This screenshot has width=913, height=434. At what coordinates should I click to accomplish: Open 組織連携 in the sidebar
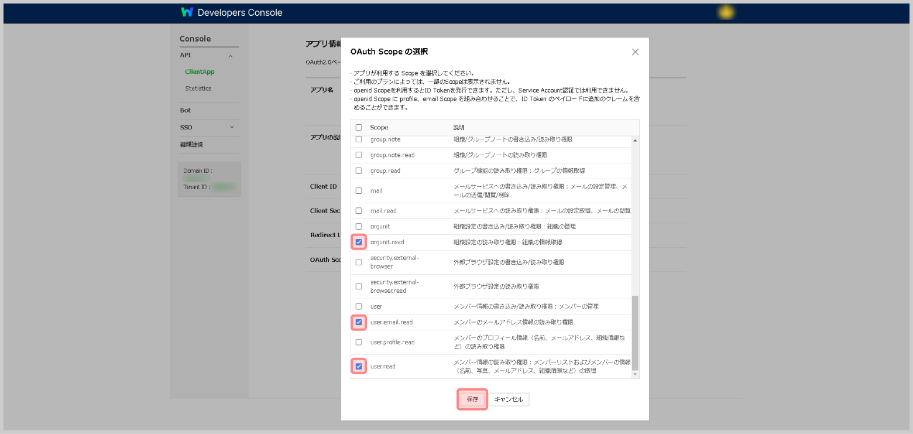pyautogui.click(x=191, y=144)
